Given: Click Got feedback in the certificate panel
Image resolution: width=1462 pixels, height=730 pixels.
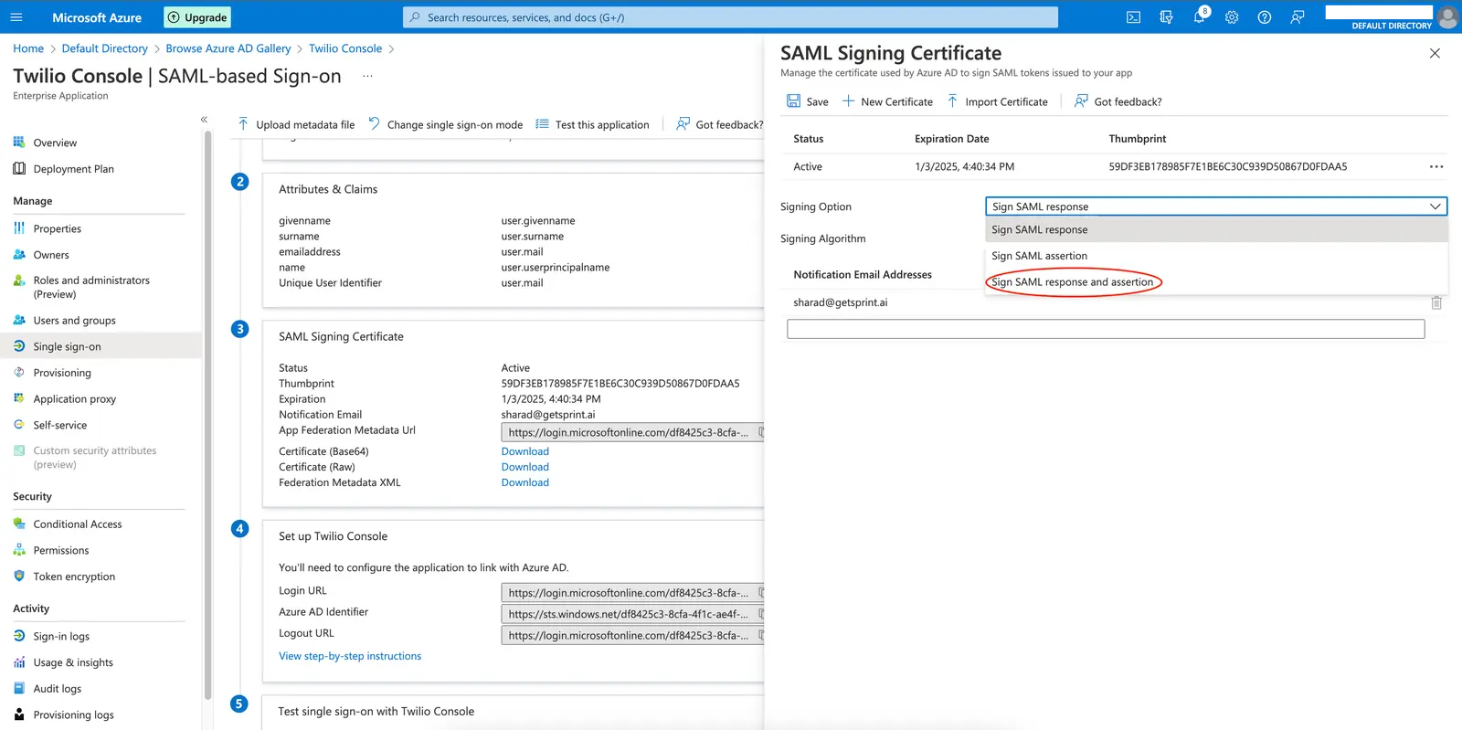Looking at the screenshot, I should 1118,101.
